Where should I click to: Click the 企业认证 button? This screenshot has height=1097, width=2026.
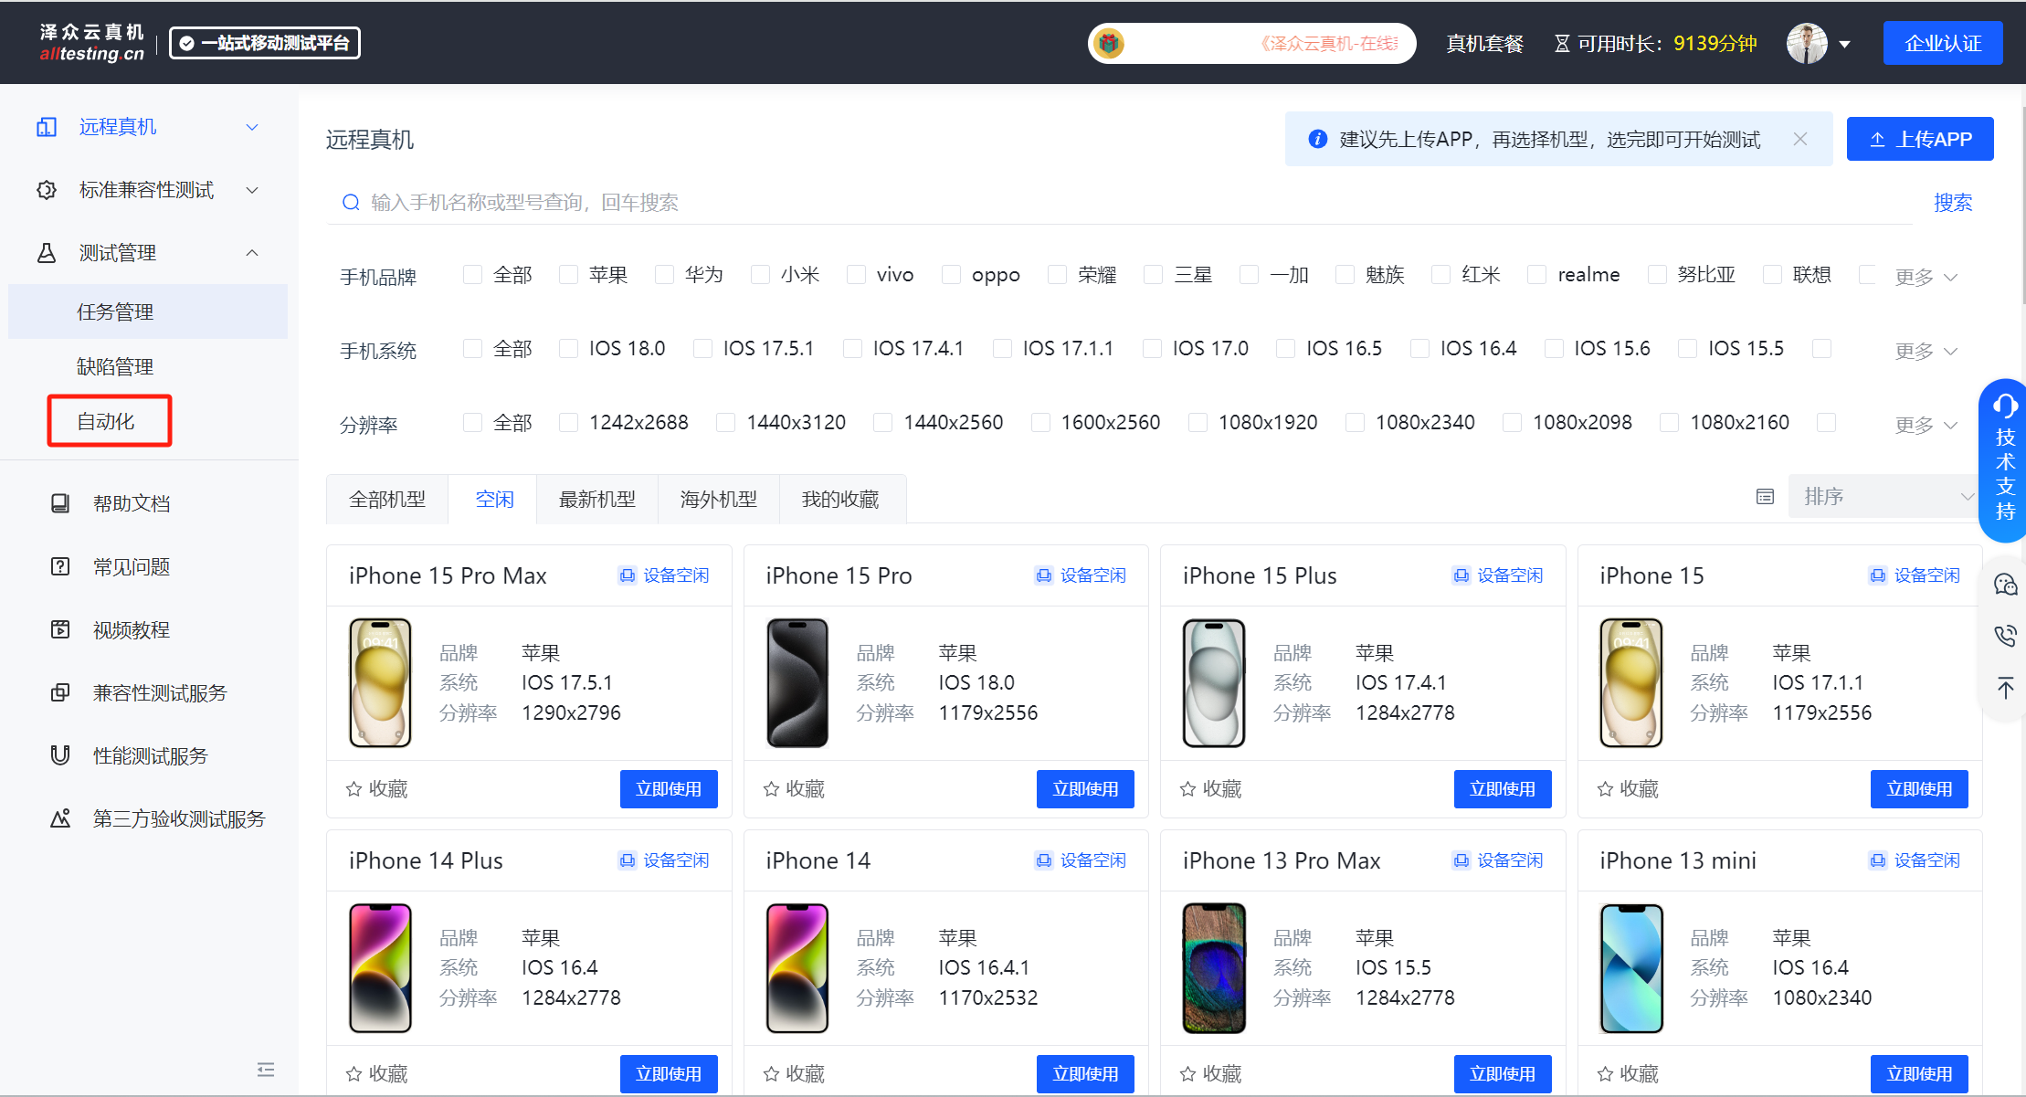1943,43
